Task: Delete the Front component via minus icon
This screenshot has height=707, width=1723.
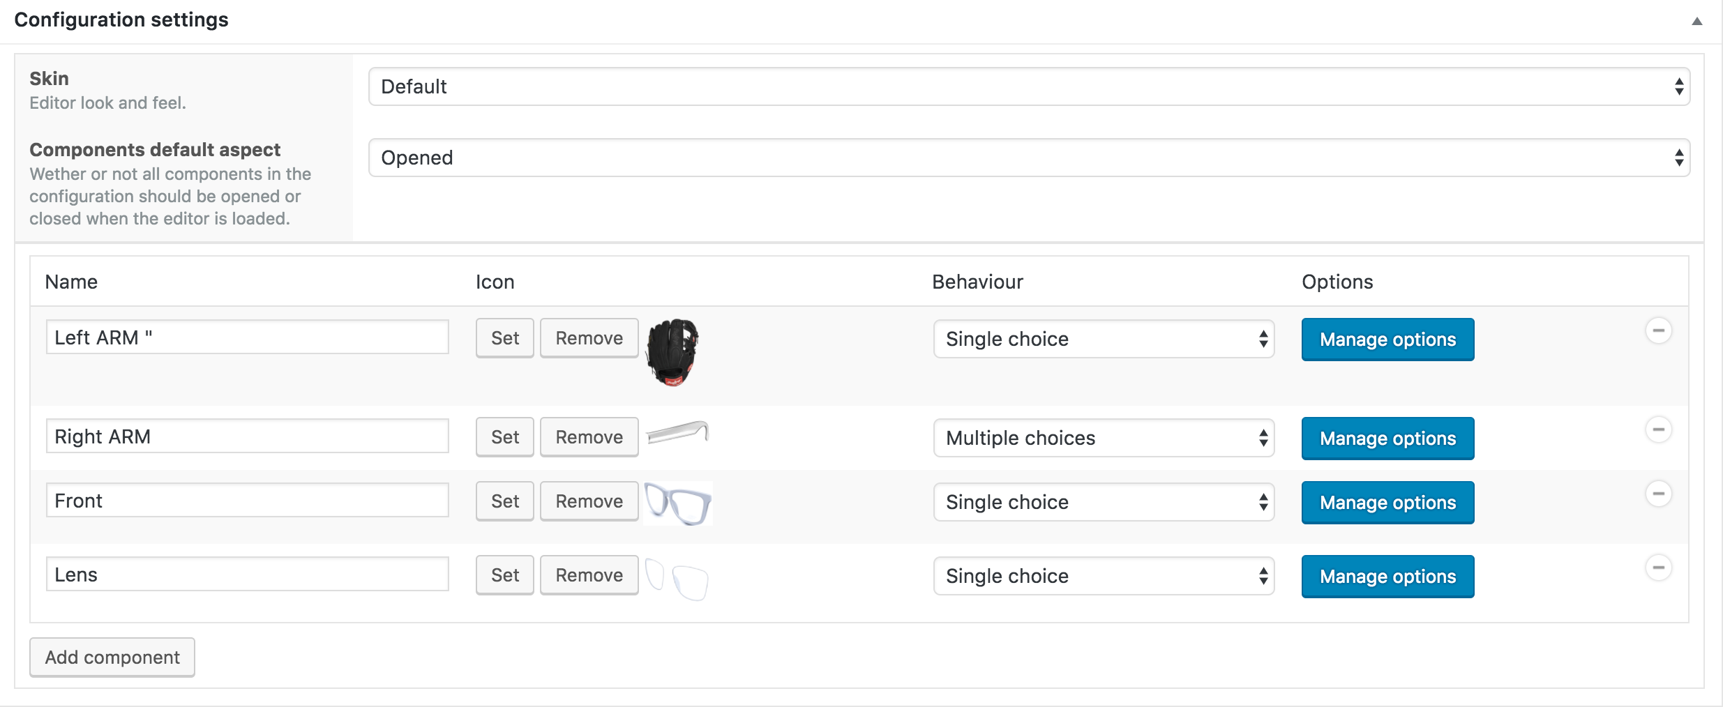Action: click(x=1658, y=494)
